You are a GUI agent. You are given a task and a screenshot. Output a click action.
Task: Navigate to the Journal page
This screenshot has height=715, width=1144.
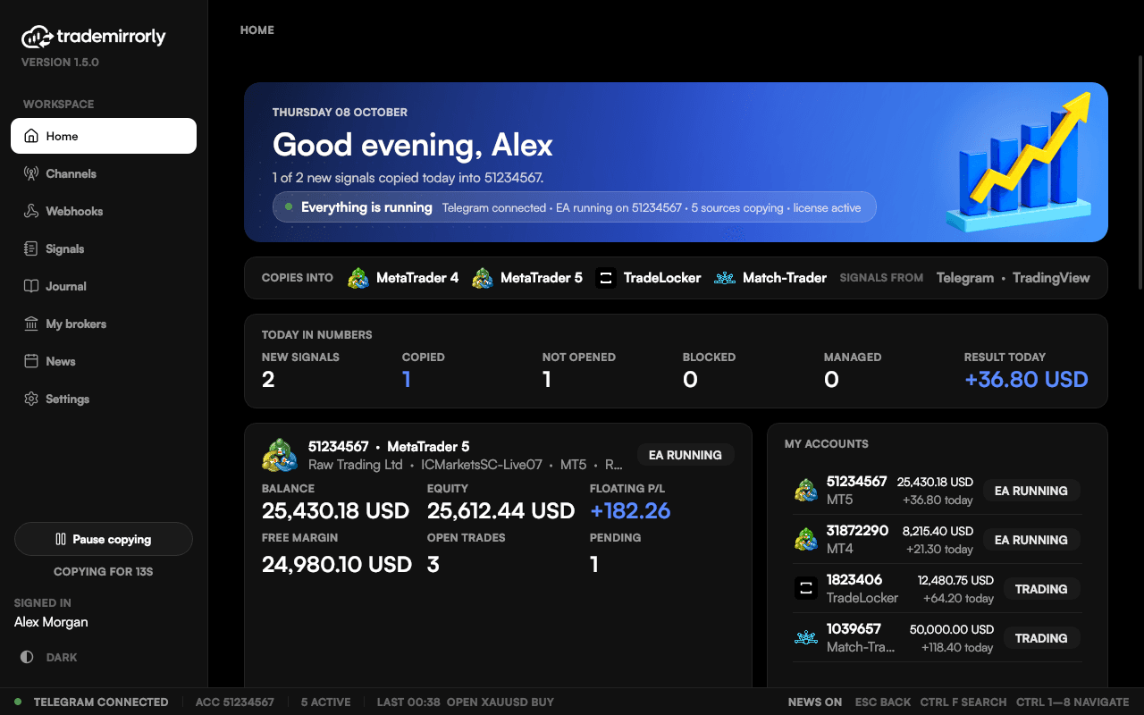click(x=104, y=286)
